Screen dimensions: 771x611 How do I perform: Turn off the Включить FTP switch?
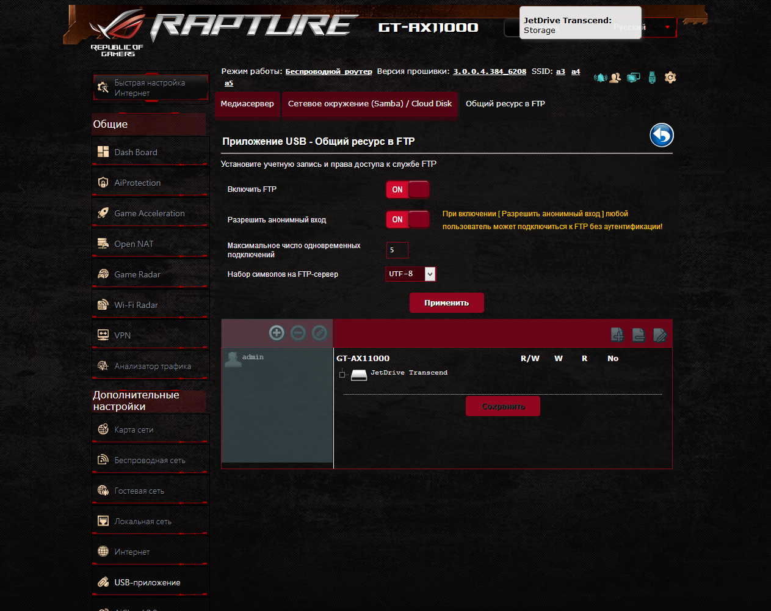[408, 189]
